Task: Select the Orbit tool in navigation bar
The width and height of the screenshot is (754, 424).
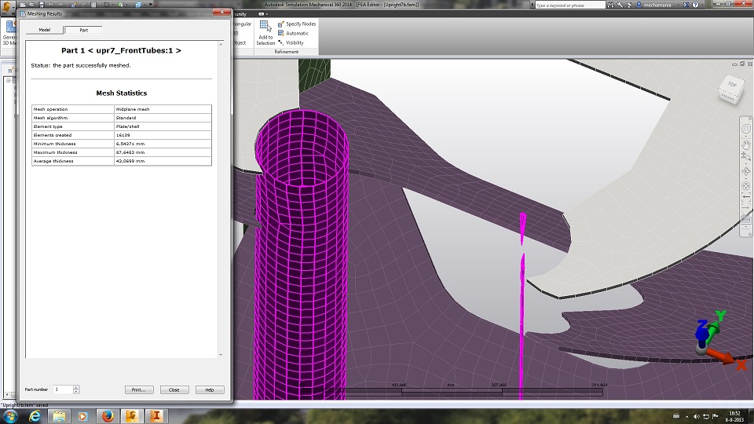Action: coord(746,170)
